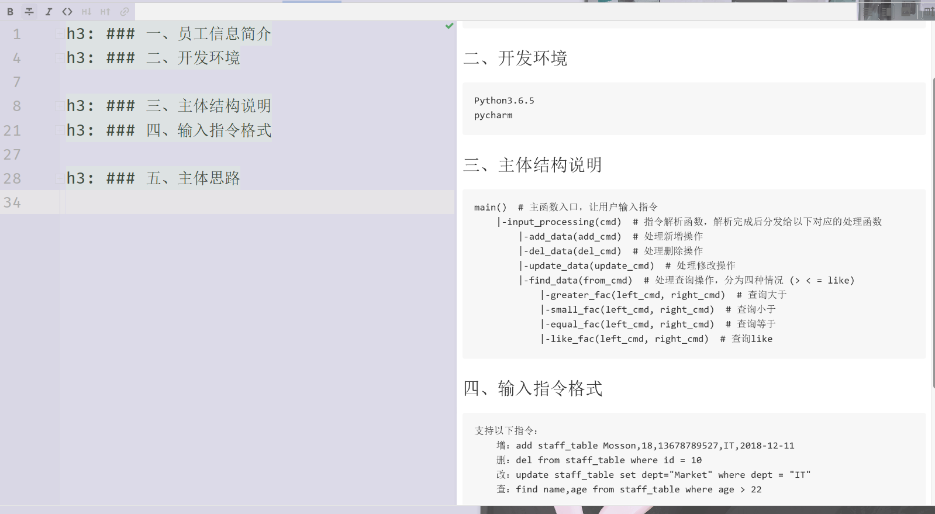Click Python3.6.5 text in preview
The image size is (935, 514).
click(504, 101)
